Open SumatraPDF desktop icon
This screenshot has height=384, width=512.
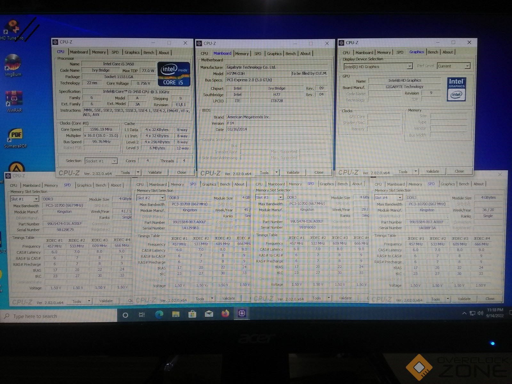pos(15,138)
